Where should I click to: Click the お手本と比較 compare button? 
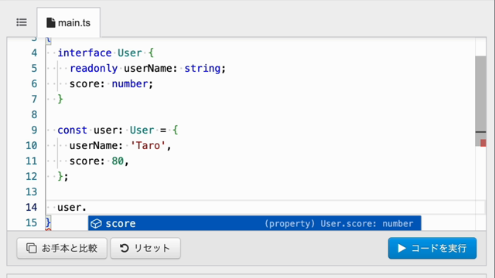[62, 248]
